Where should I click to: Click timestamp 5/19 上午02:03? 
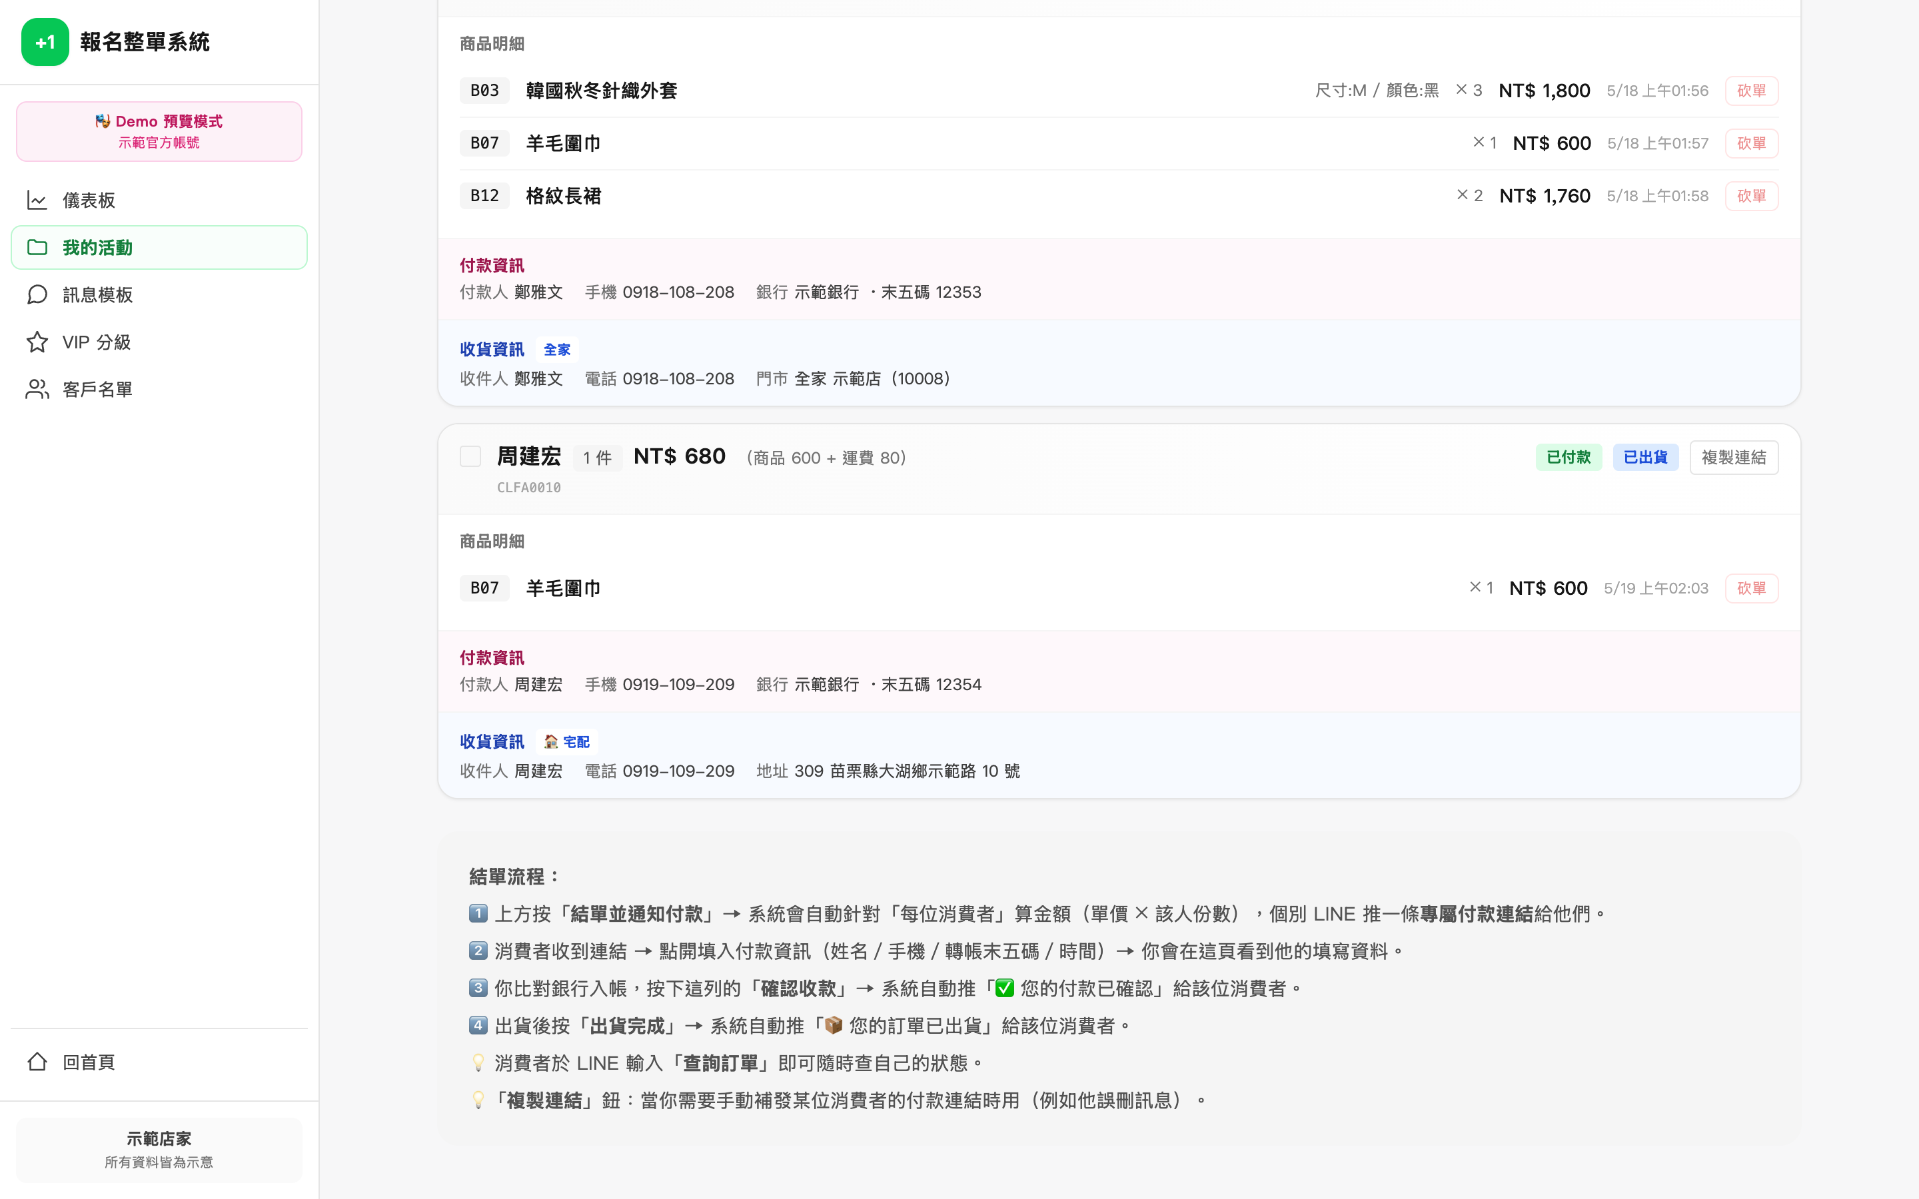(1656, 588)
